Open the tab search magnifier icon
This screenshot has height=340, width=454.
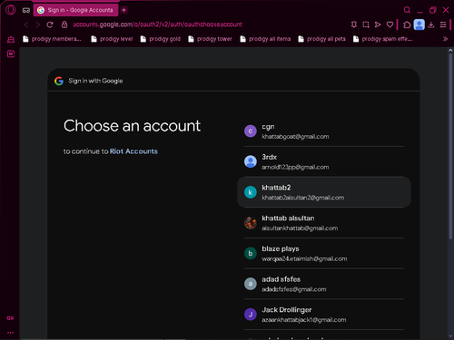pyautogui.click(x=407, y=10)
